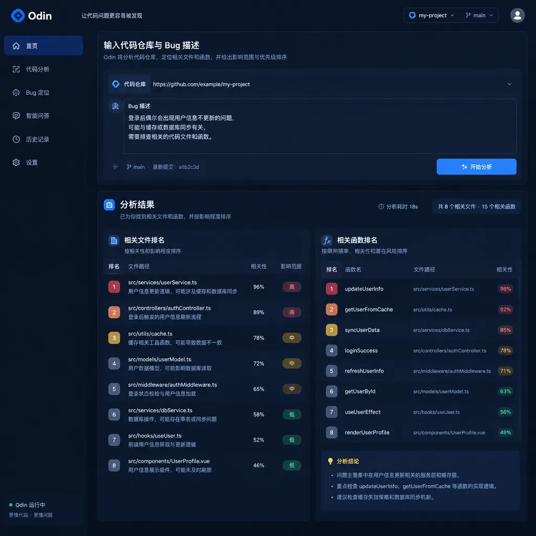
Task: Select src/controllers/authController.ts file path
Action: (x=169, y=308)
